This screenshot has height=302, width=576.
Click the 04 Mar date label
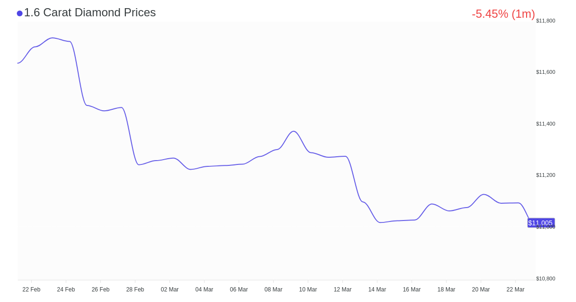[x=204, y=290]
